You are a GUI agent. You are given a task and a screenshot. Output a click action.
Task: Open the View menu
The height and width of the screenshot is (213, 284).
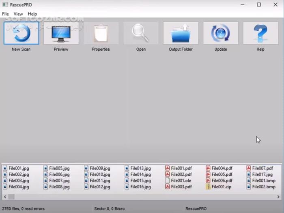point(18,14)
